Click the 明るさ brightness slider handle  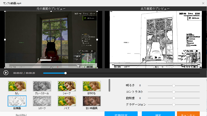174,86
